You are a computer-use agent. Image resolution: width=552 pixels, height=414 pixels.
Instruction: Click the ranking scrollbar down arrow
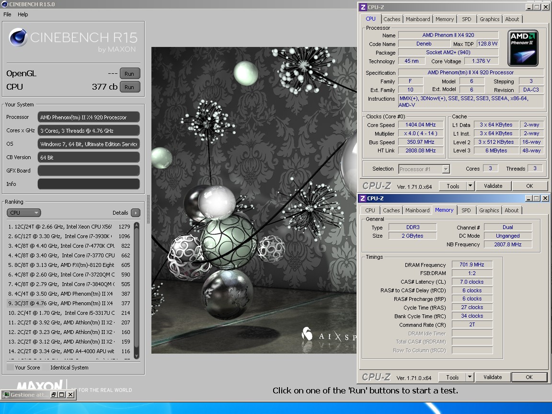click(x=137, y=356)
